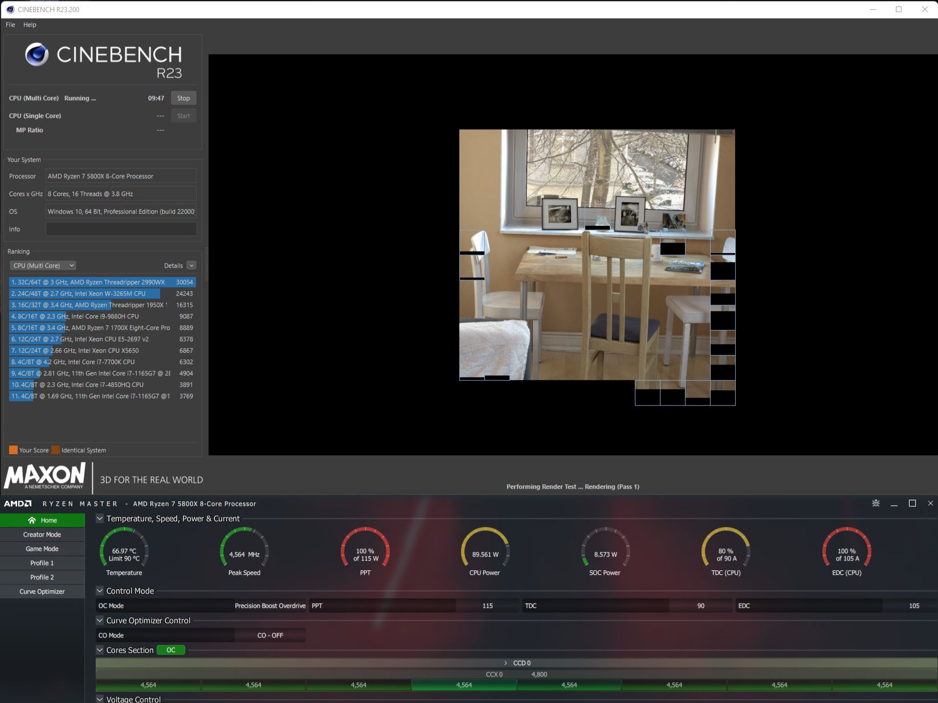
Task: Collapse the Cores Section
Action: coord(100,650)
